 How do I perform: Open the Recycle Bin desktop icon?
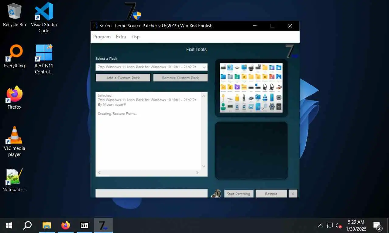[x=14, y=15]
